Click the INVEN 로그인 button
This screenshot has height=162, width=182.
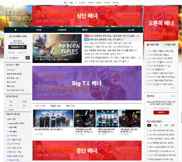(17, 47)
